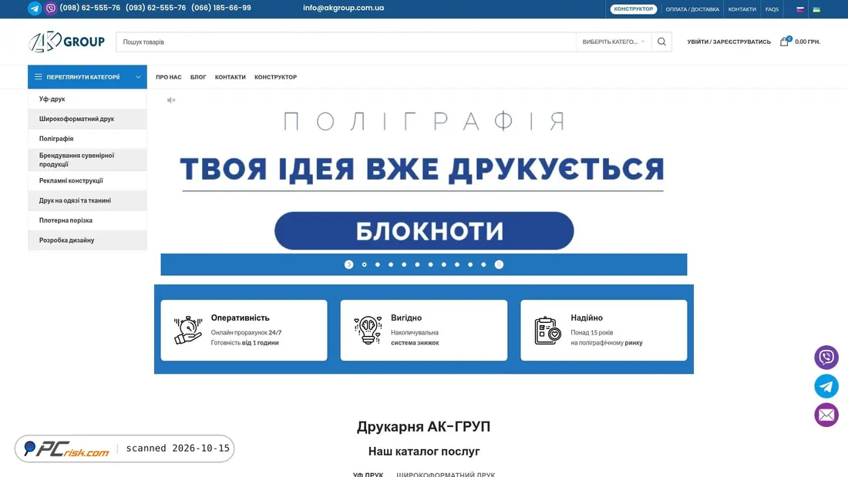Pause the banner slideshow
This screenshot has height=477, width=848.
point(500,264)
